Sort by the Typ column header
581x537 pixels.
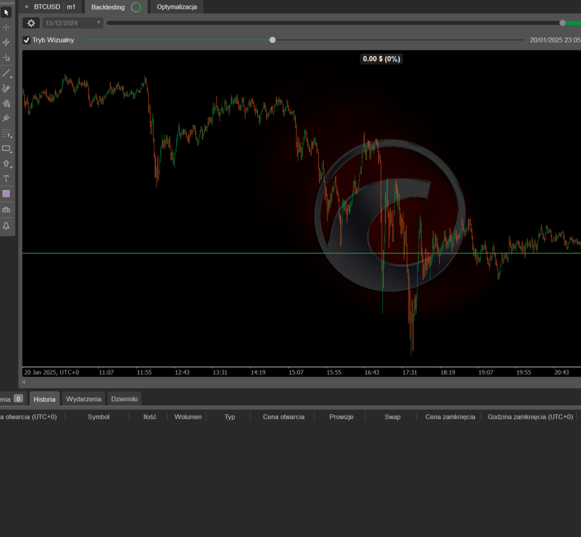230,417
